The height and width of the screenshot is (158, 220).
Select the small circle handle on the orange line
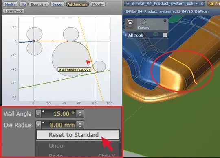click(53, 41)
